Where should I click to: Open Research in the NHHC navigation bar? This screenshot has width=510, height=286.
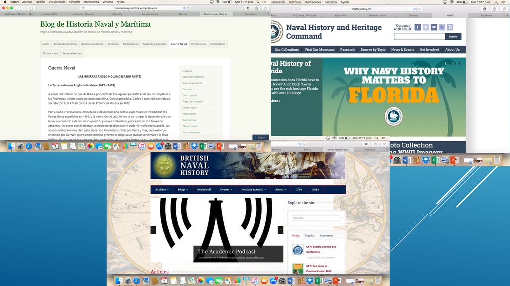click(347, 50)
